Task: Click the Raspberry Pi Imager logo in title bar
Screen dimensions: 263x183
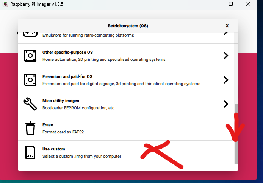Action: tap(6, 4)
